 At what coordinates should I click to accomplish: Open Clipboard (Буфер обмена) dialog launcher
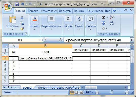[26, 34]
